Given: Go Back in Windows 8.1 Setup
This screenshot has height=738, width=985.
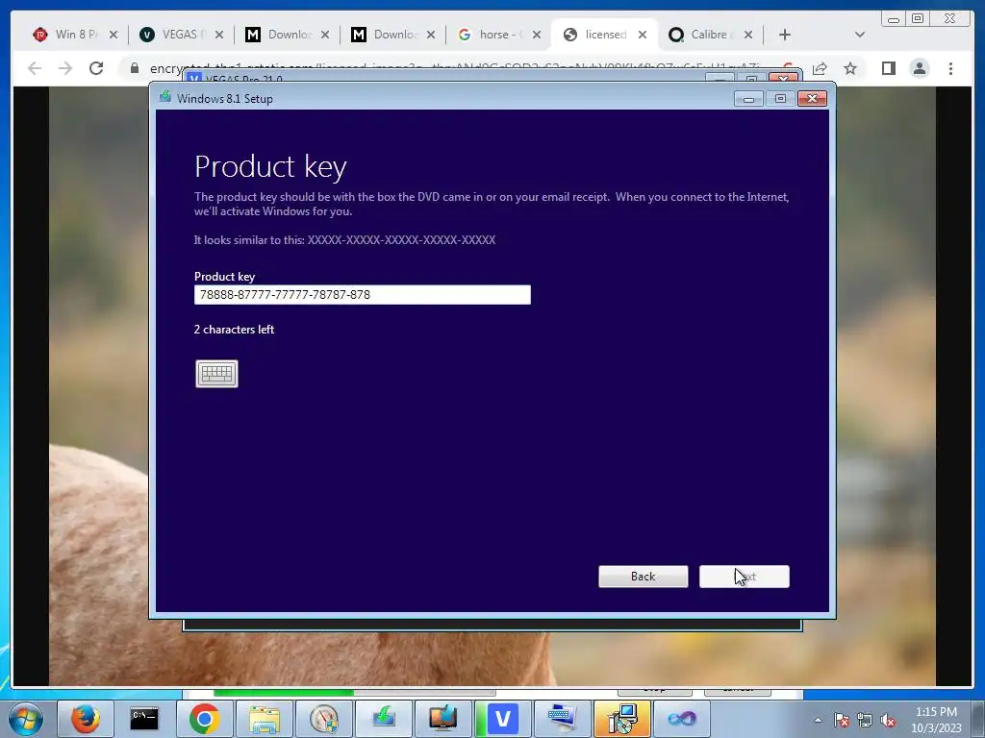Looking at the screenshot, I should pyautogui.click(x=644, y=577).
